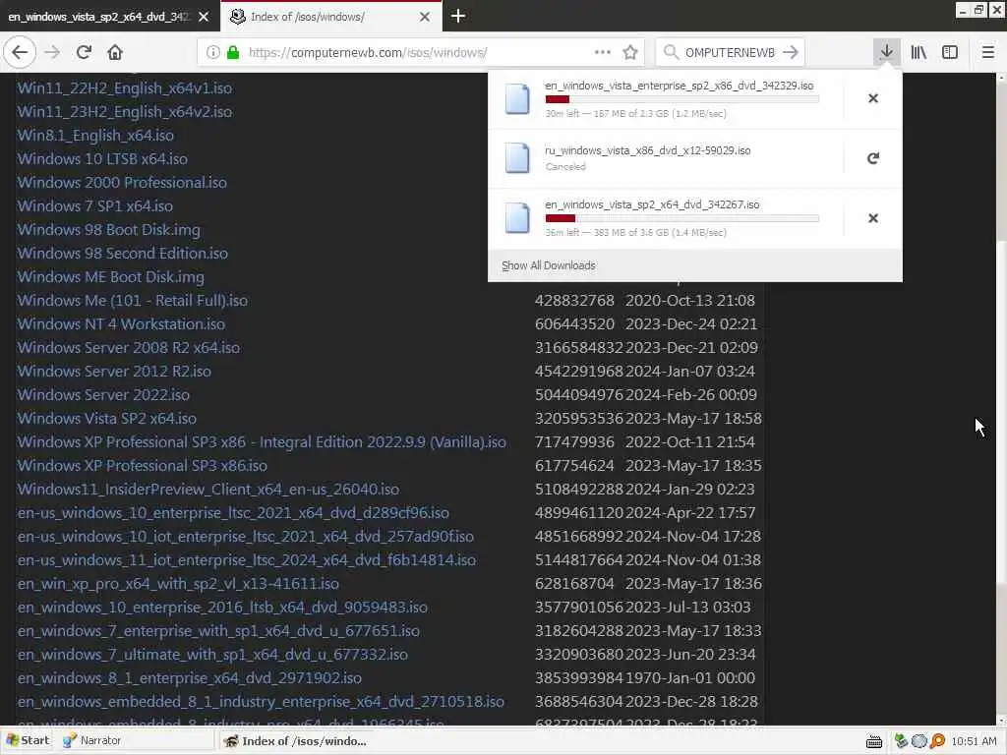Click file icon of ru_windows_vista_x86 download

(517, 158)
